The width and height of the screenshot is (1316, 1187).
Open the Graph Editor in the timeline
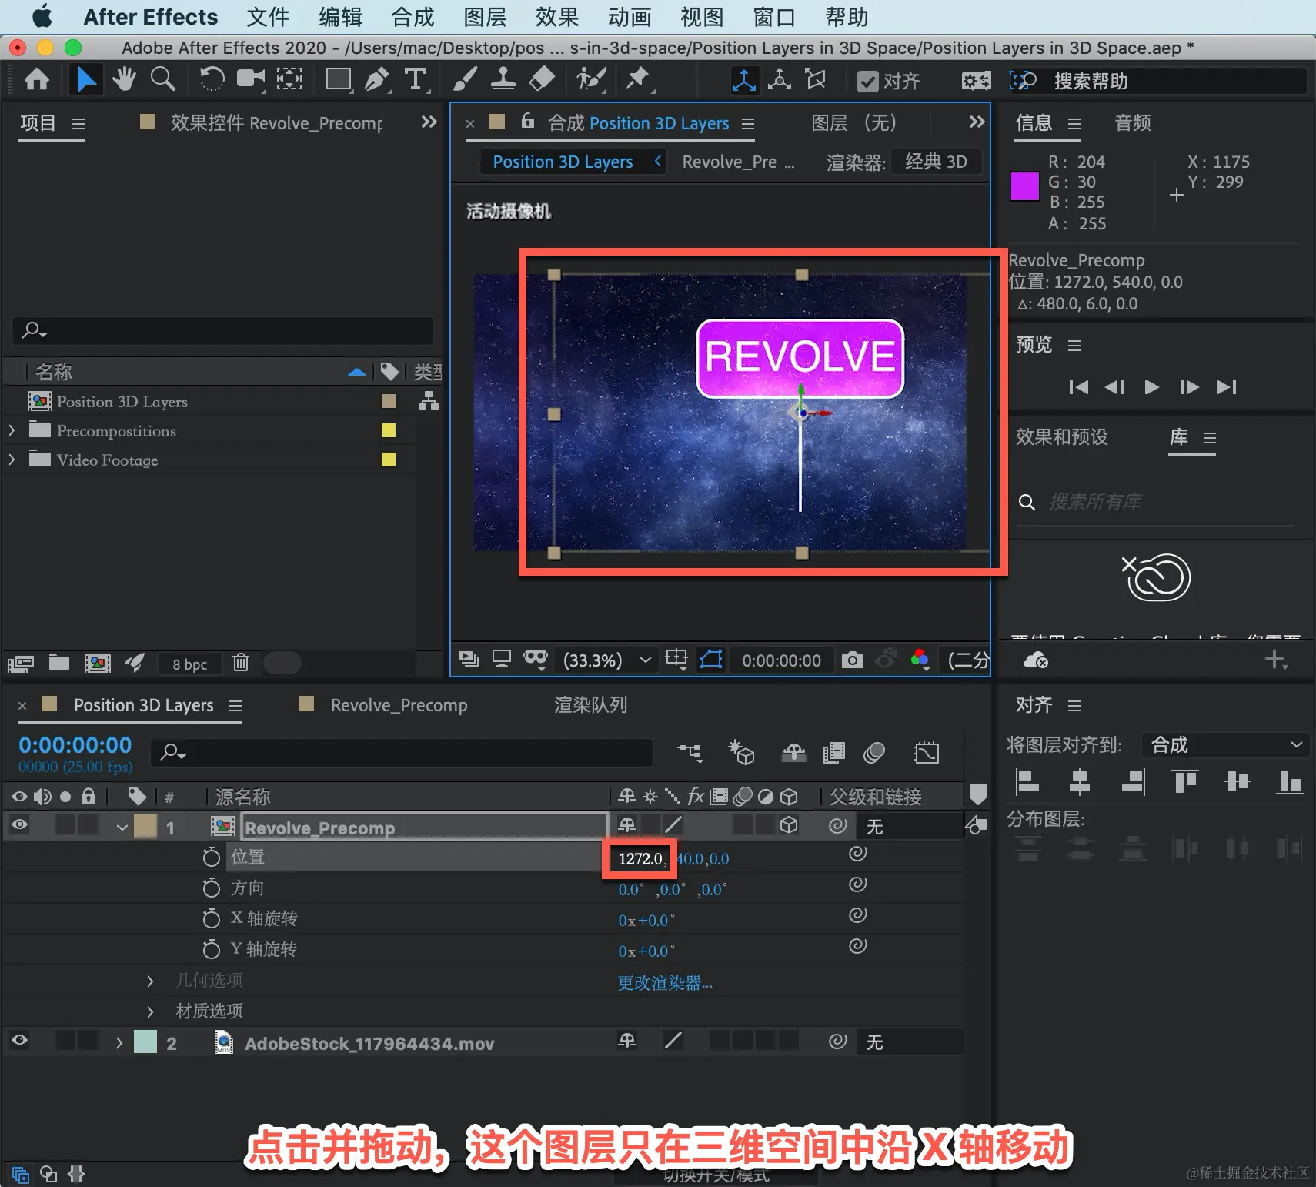point(927,752)
